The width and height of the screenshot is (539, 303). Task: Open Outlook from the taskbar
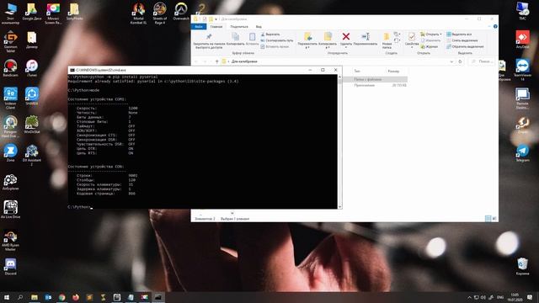click(x=48, y=297)
